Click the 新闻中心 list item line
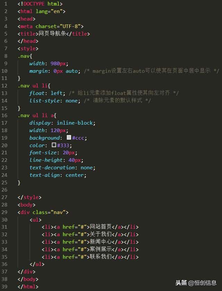 90,242
